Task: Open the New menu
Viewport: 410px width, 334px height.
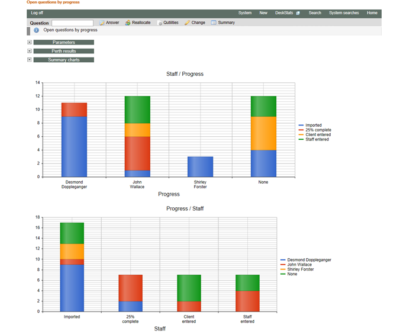Action: point(263,13)
